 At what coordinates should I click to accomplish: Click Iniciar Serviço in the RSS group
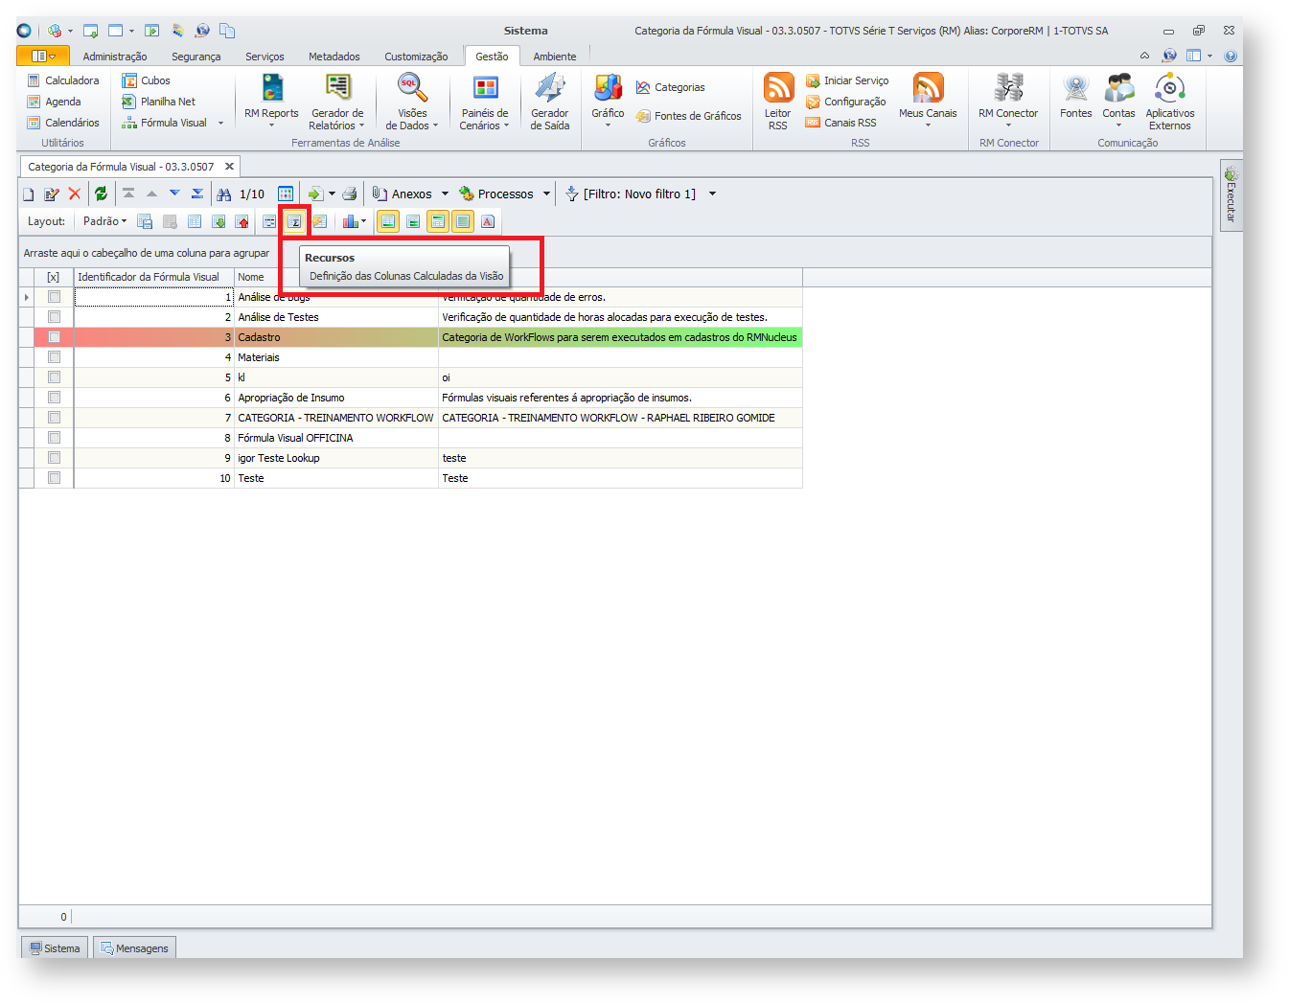(x=847, y=80)
